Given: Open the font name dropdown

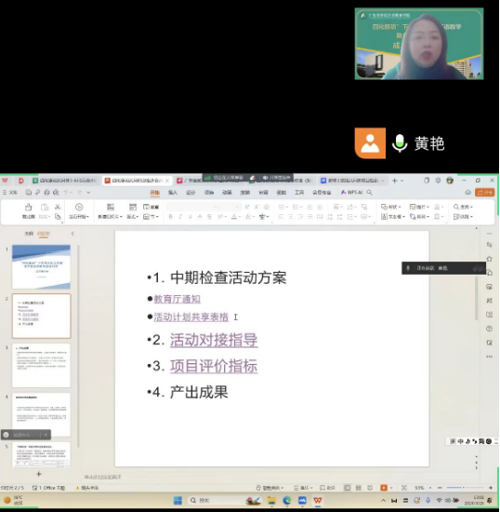Looking at the screenshot, I should pos(216,207).
